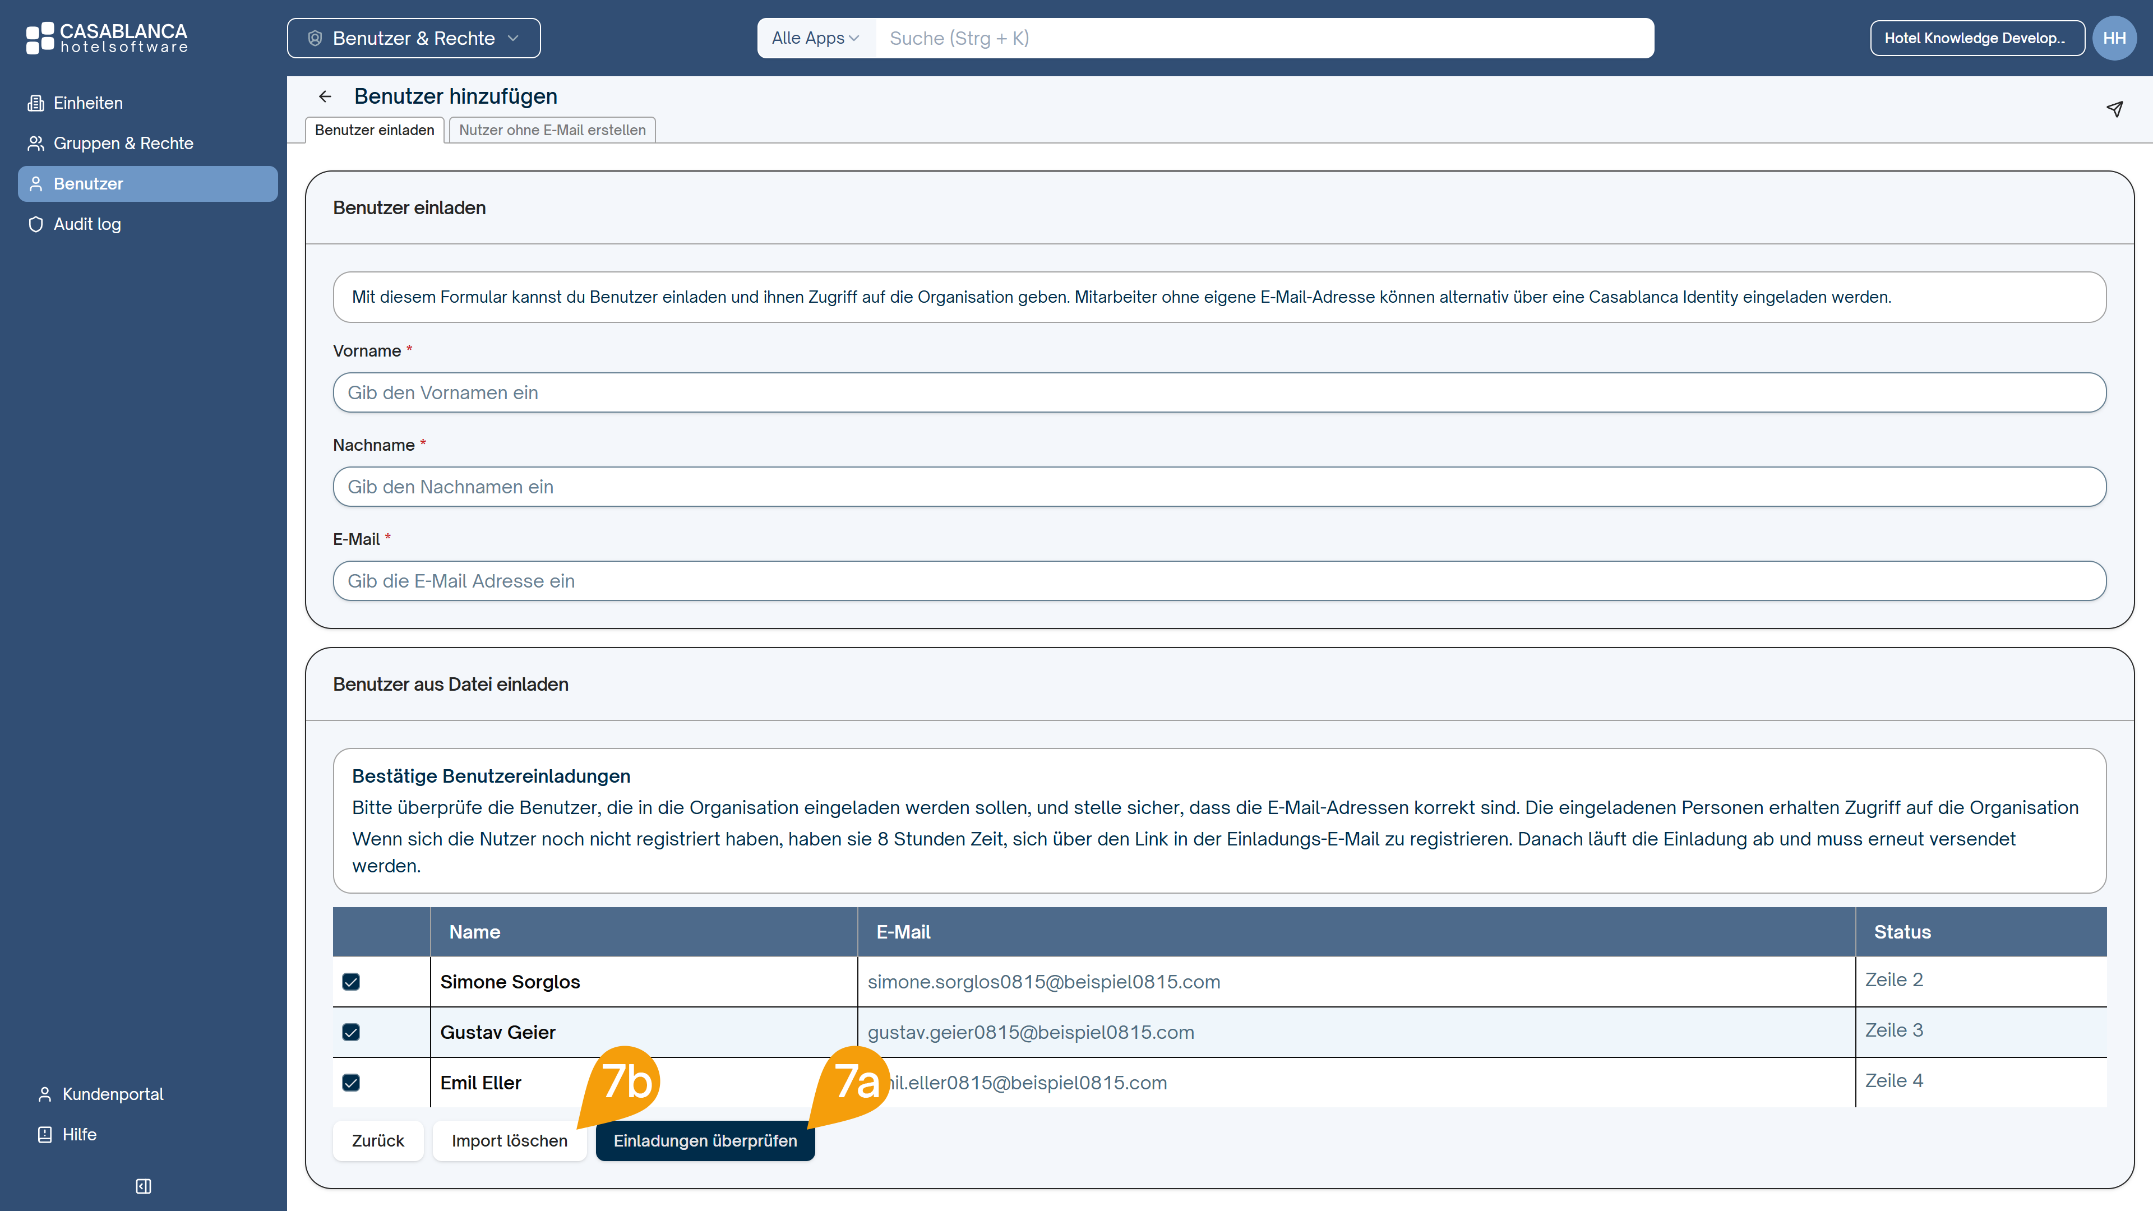Uncheck the Simone Sorglos checkbox
Viewport: 2153px width, 1211px height.
point(351,982)
